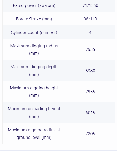
Task: Click the Rated power (kw/rpm) label
Action: (x=34, y=6)
